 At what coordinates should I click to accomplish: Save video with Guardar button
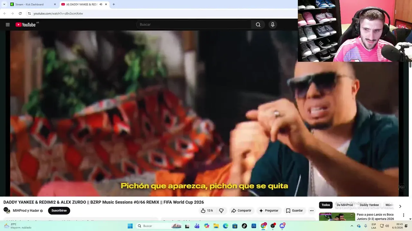294,210
